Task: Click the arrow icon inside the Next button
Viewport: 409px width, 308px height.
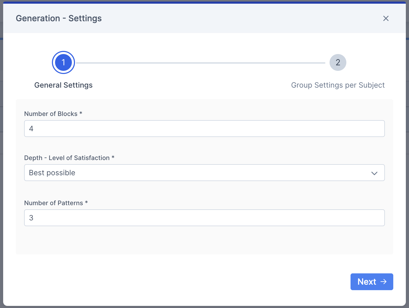Action: (384, 282)
